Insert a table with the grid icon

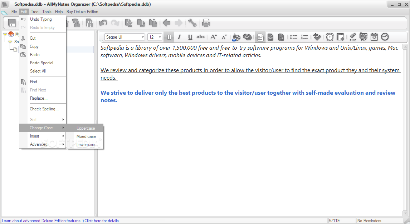coord(341,37)
